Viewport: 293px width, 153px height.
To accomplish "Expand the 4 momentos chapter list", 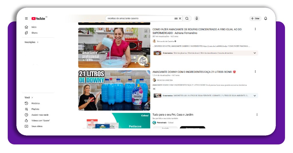I will [255, 53].
